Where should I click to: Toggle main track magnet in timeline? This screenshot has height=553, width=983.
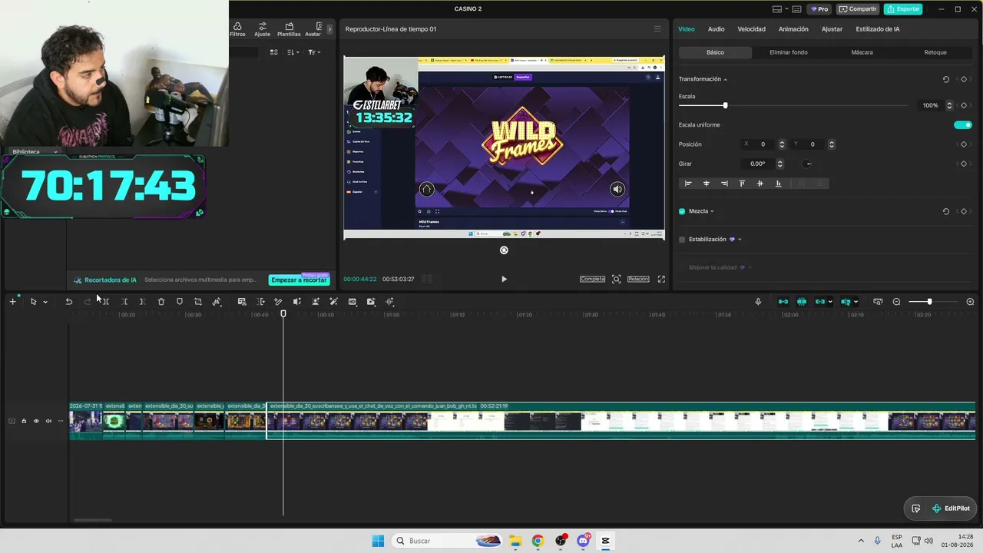click(x=783, y=302)
